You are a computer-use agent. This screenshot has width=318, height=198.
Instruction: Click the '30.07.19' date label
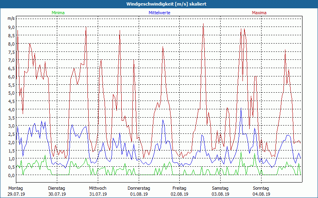(57, 194)
